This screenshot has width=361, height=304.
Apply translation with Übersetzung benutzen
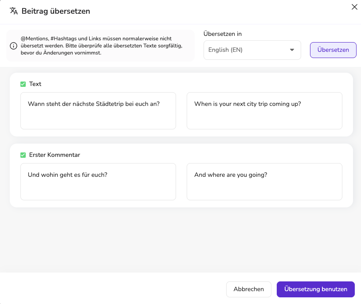pyautogui.click(x=316, y=289)
